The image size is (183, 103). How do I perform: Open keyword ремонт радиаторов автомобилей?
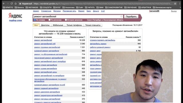(x=48, y=95)
